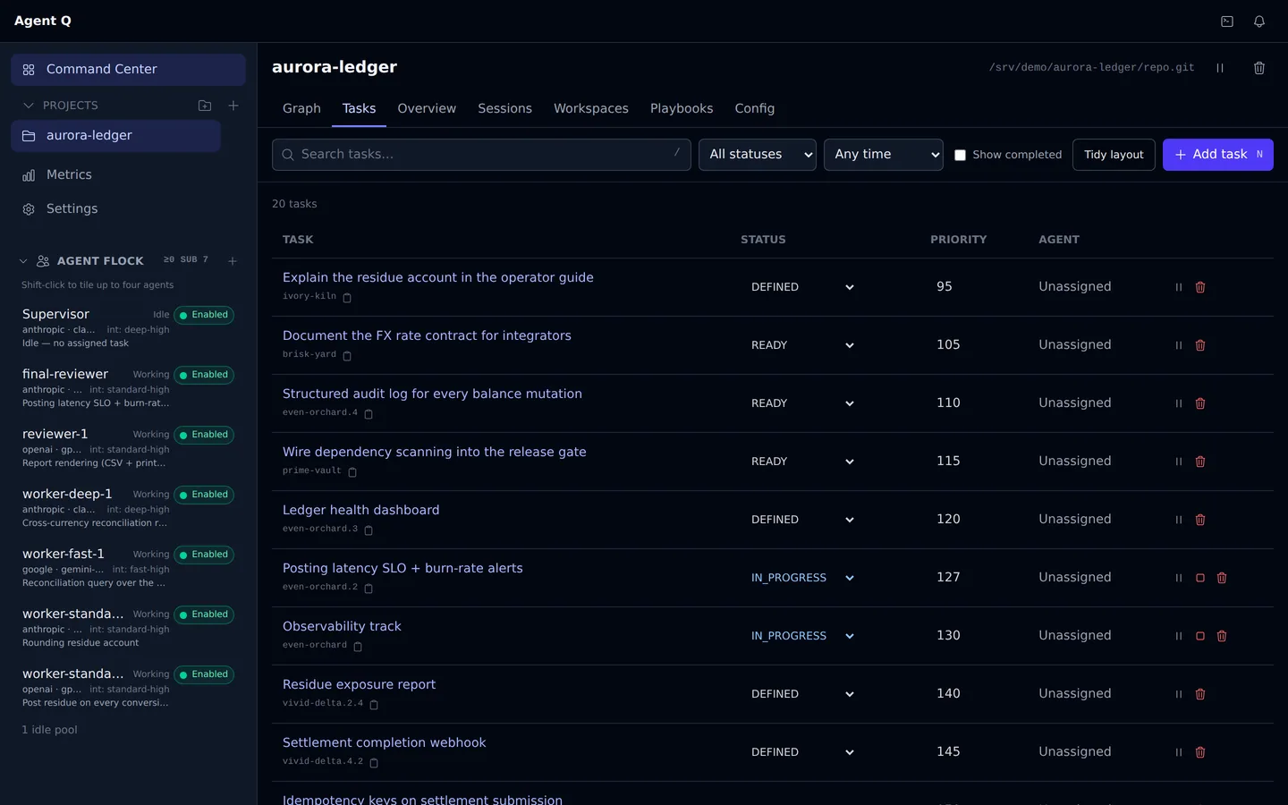Focus the Search tasks input field

(x=481, y=155)
